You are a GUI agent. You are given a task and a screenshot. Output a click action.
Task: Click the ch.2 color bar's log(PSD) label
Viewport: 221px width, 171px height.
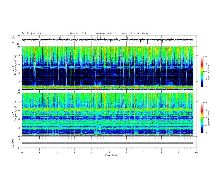pyautogui.click(x=209, y=119)
